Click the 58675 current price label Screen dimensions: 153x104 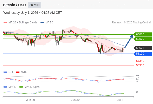(143, 48)
